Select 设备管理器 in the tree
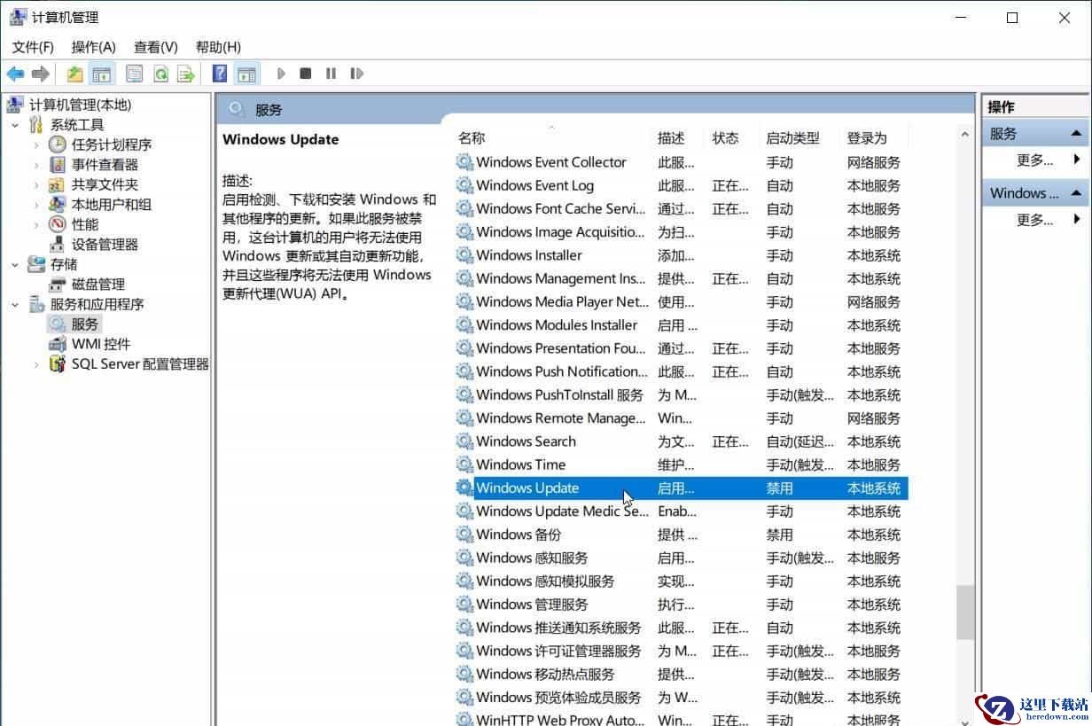 click(x=105, y=245)
